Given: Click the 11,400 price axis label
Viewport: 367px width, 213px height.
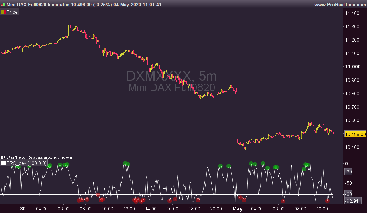Looking at the screenshot, I should tap(352, 13).
